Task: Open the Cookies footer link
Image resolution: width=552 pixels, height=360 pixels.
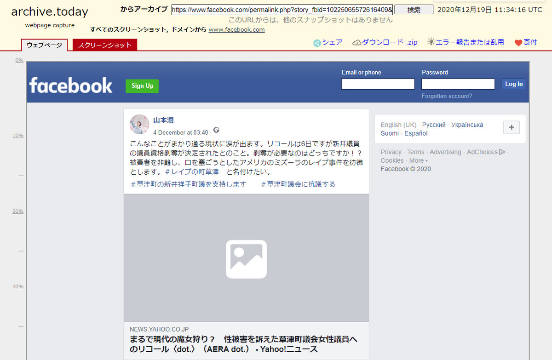Action: tap(392, 160)
